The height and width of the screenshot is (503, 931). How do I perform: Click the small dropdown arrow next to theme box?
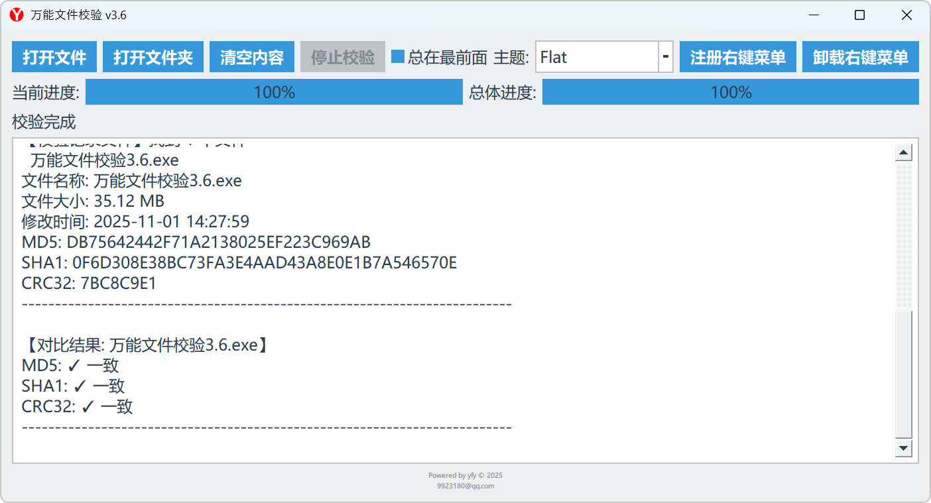[665, 57]
